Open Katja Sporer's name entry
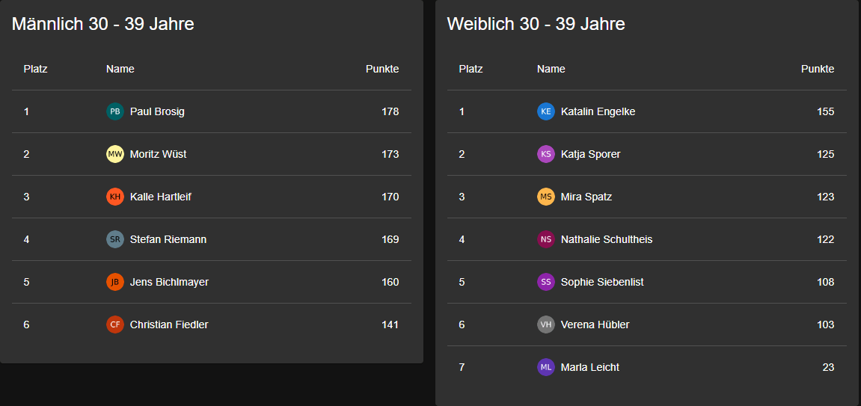 [x=590, y=154]
